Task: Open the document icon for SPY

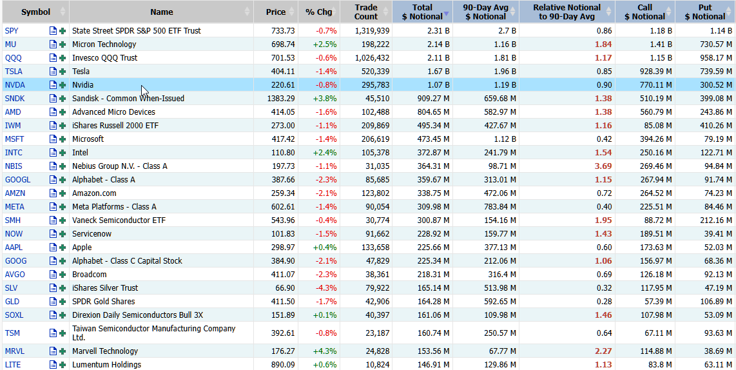Action: click(53, 31)
